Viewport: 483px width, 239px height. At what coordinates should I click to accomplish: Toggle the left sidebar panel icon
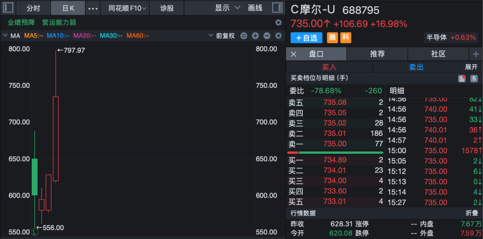coord(8,8)
